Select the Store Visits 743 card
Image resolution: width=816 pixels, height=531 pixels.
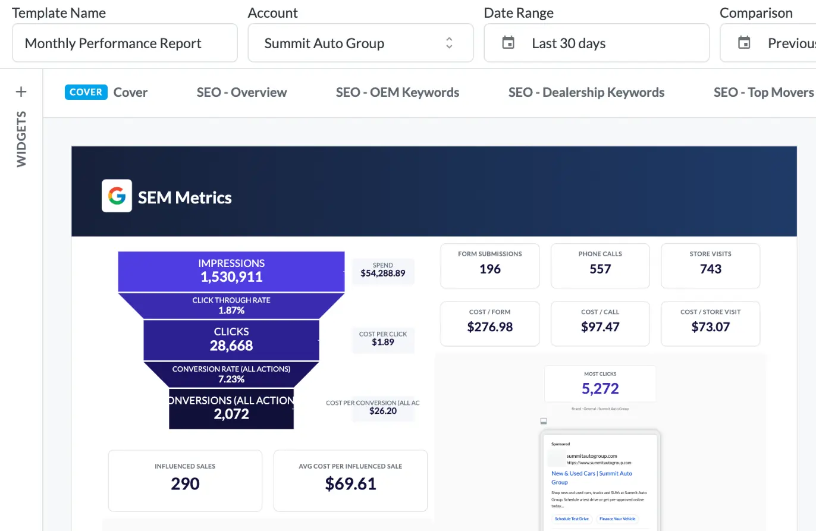[711, 266]
